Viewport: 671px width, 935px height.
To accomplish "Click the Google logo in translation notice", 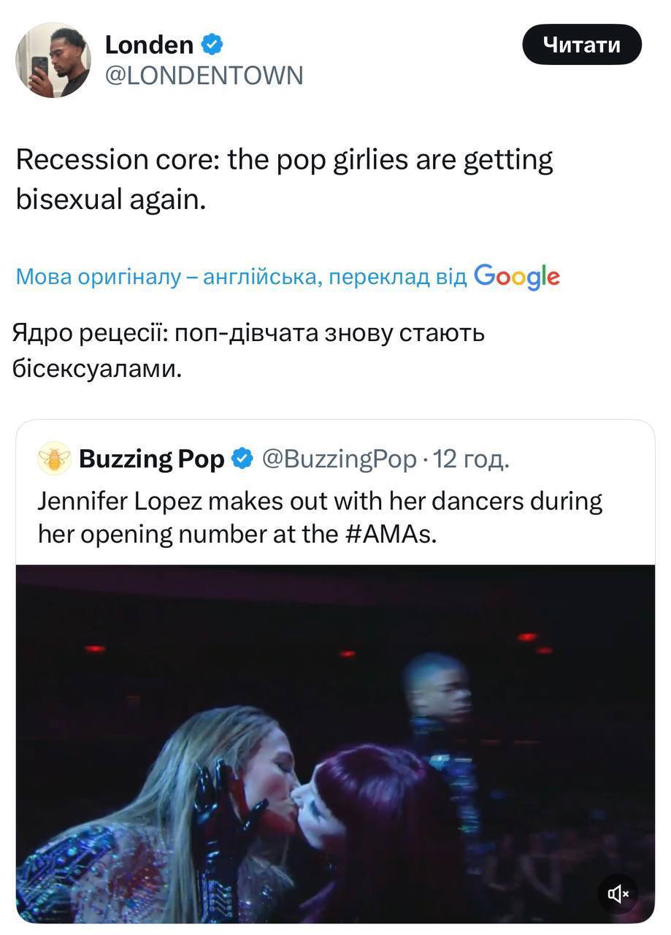I will pos(517,278).
